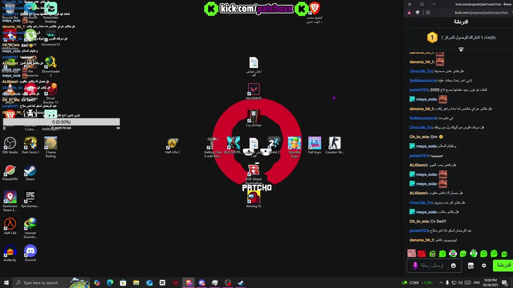Screen dimensions: 513x288
Task: Open the GeoGuessr Steam Edition icon
Action: tap(10, 201)
